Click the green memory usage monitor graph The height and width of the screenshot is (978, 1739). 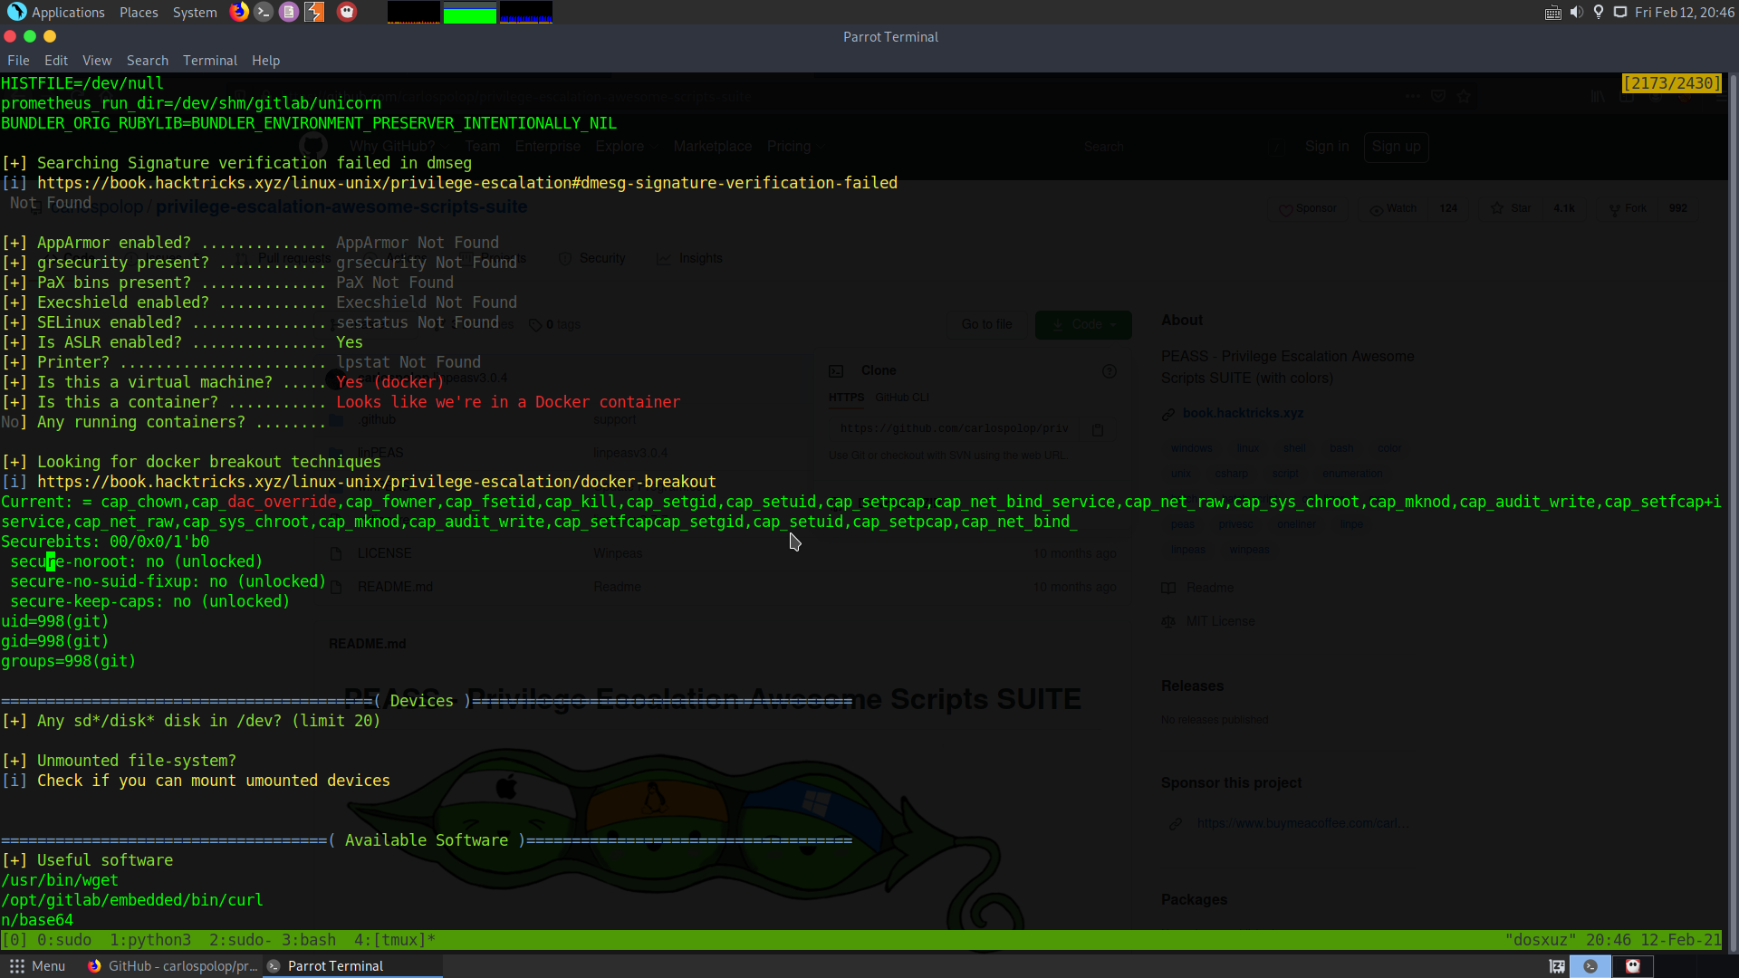[x=469, y=13]
